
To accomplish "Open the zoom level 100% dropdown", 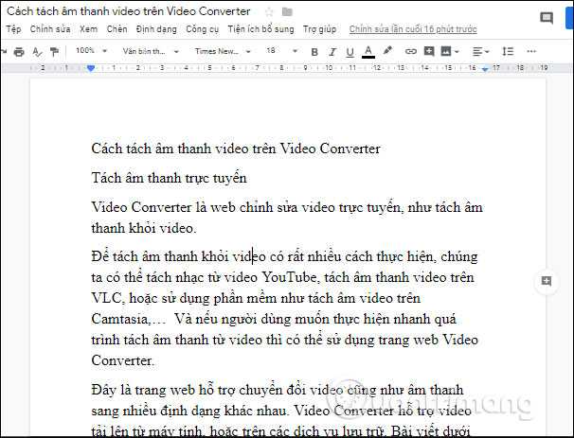I will point(91,51).
